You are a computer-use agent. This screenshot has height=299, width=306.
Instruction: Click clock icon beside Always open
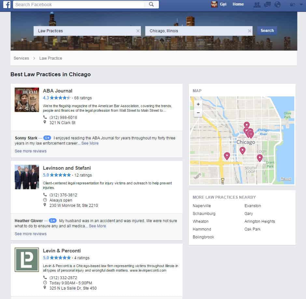click(45, 200)
